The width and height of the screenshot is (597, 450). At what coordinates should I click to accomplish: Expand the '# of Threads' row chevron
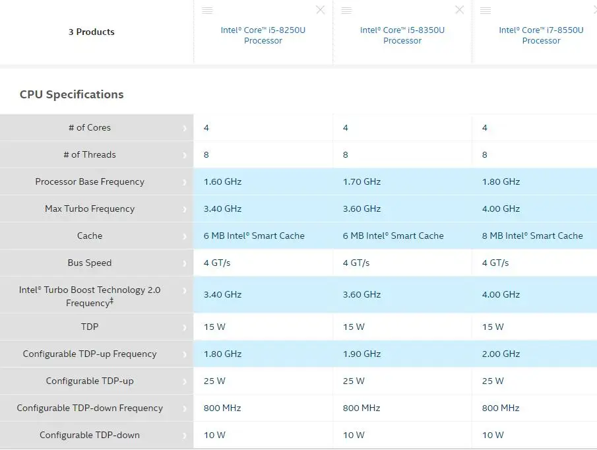[185, 155]
